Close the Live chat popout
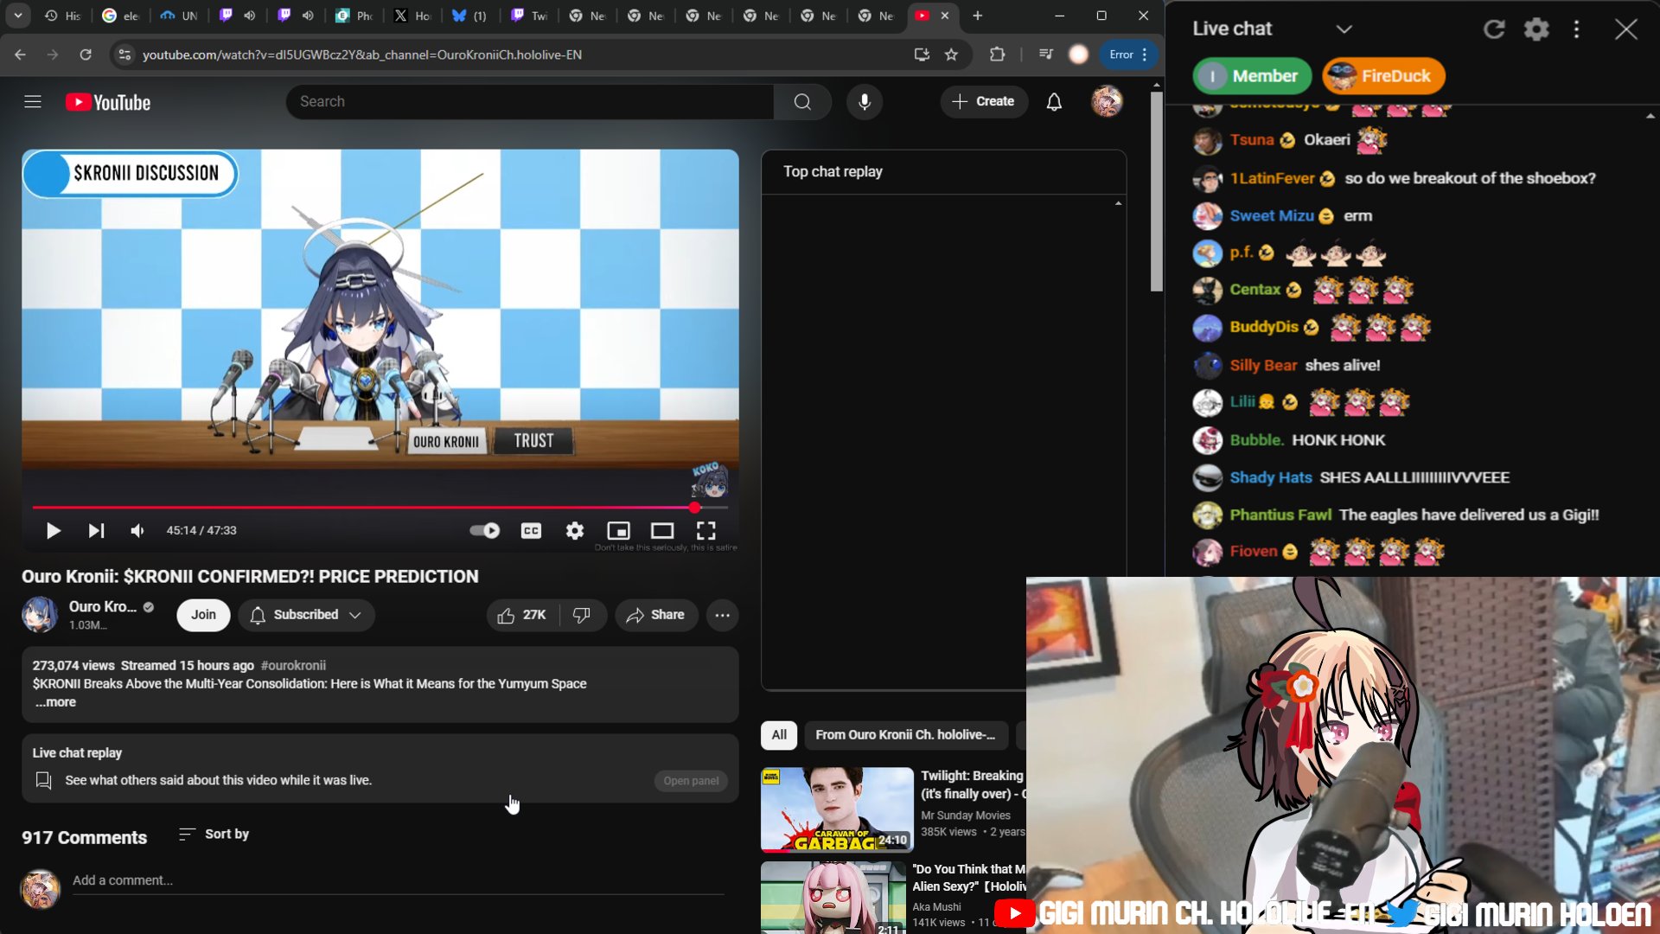 (1625, 29)
